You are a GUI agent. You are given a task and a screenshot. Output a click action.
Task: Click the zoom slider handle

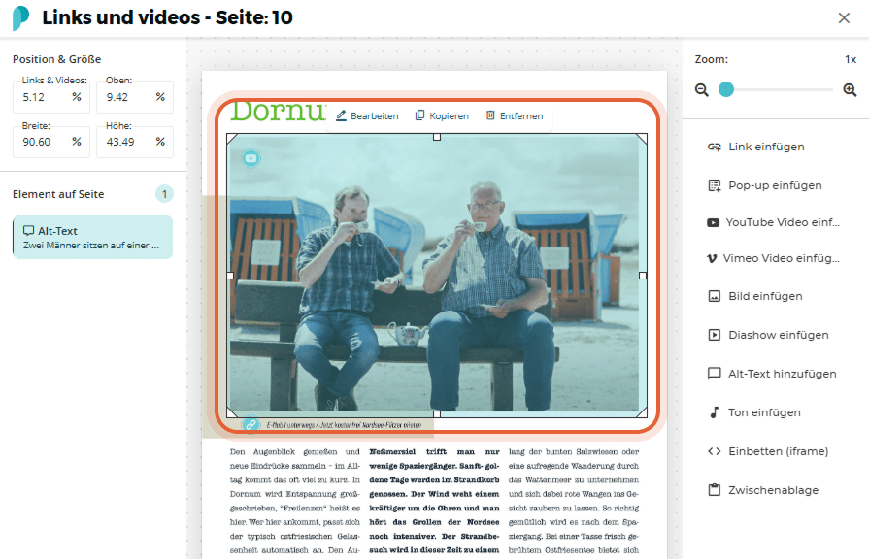pyautogui.click(x=726, y=89)
